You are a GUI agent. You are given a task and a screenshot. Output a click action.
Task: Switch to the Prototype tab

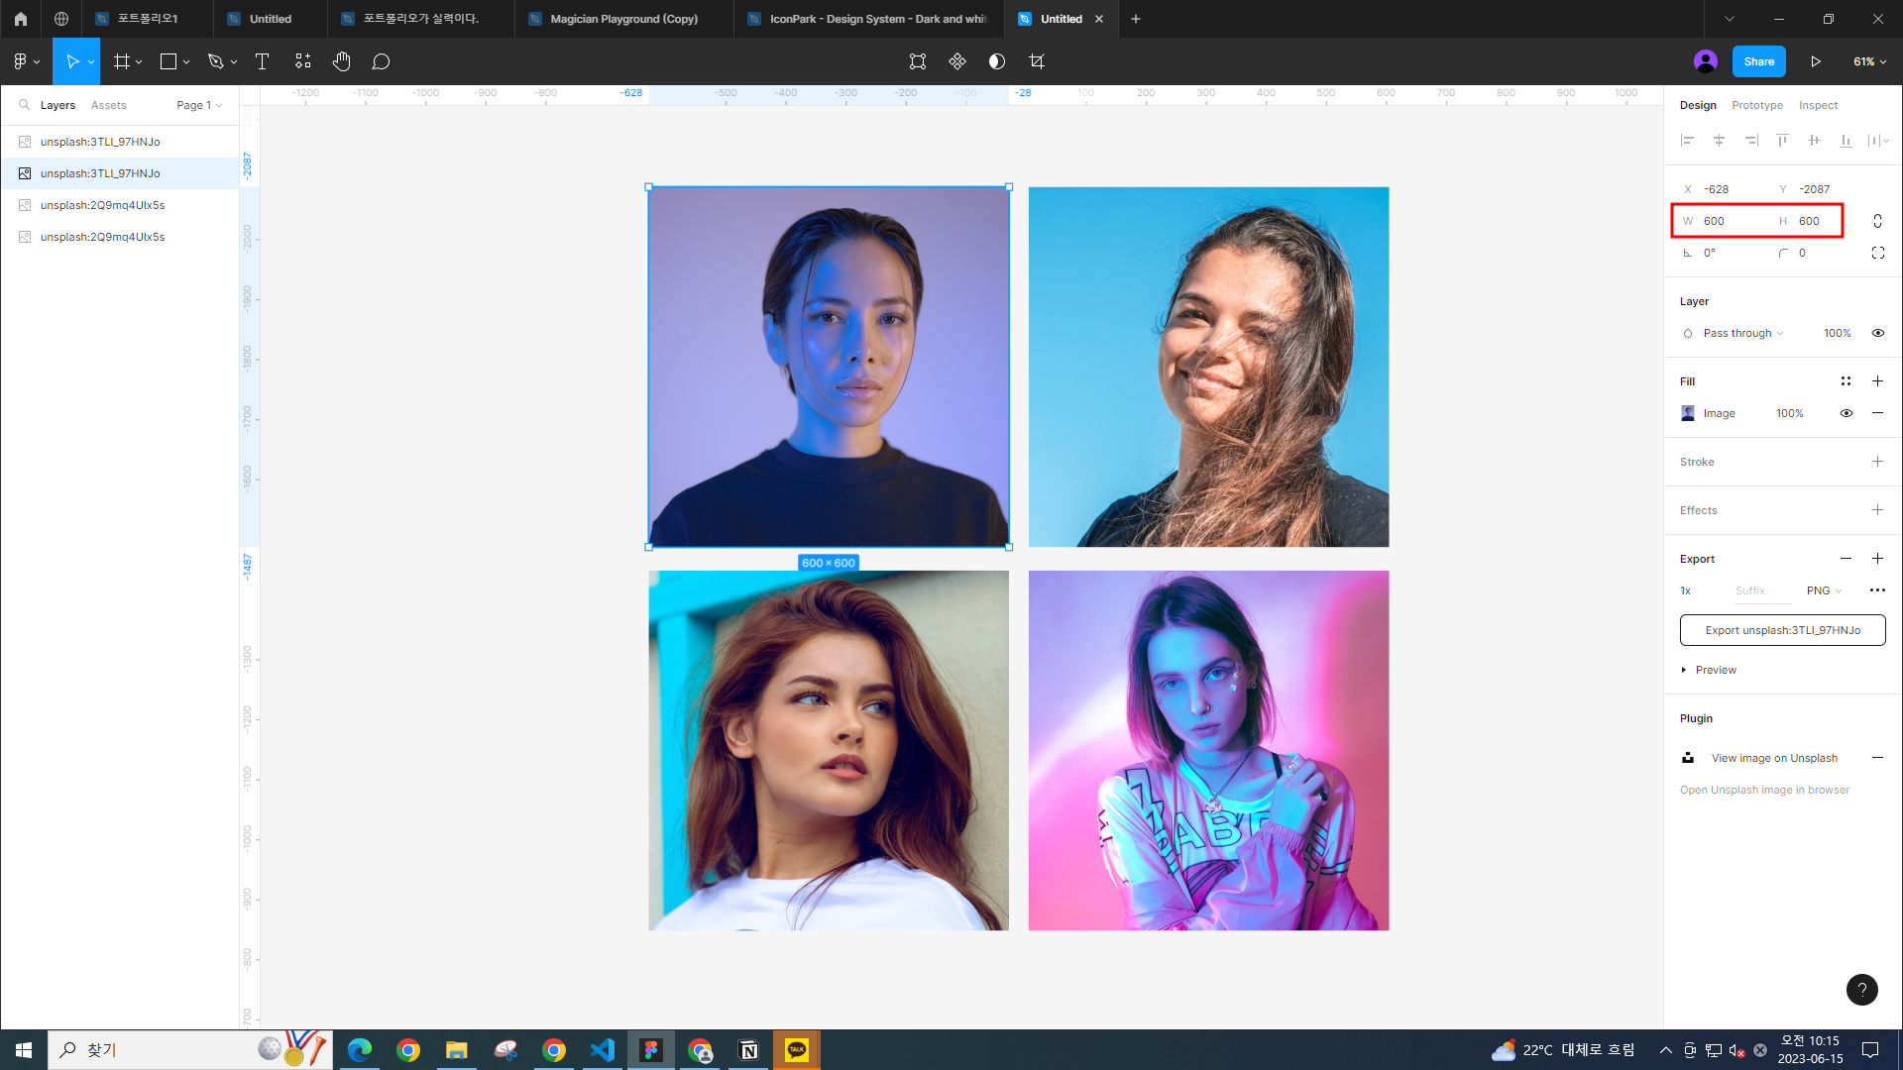[1756, 105]
